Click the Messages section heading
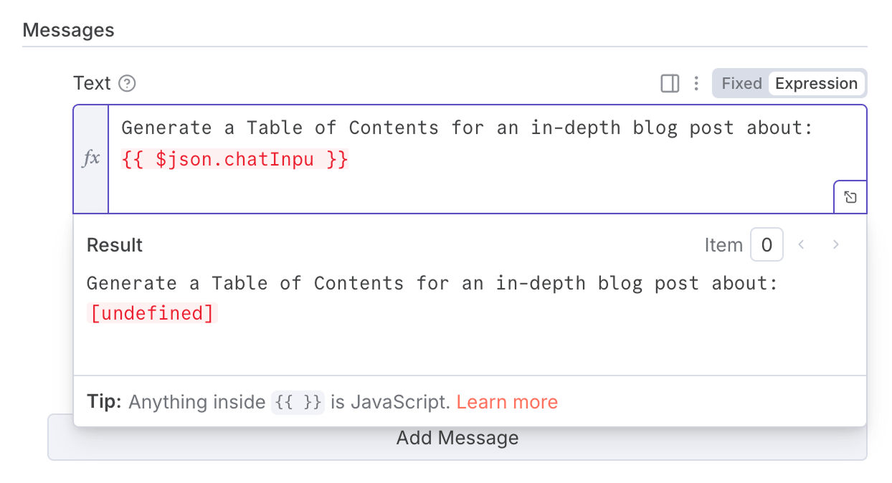892x483 pixels. pyautogui.click(x=68, y=29)
